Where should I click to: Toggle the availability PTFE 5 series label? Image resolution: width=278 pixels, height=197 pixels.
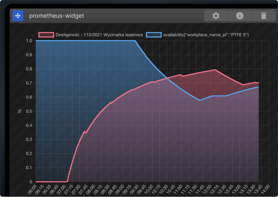[x=206, y=35]
